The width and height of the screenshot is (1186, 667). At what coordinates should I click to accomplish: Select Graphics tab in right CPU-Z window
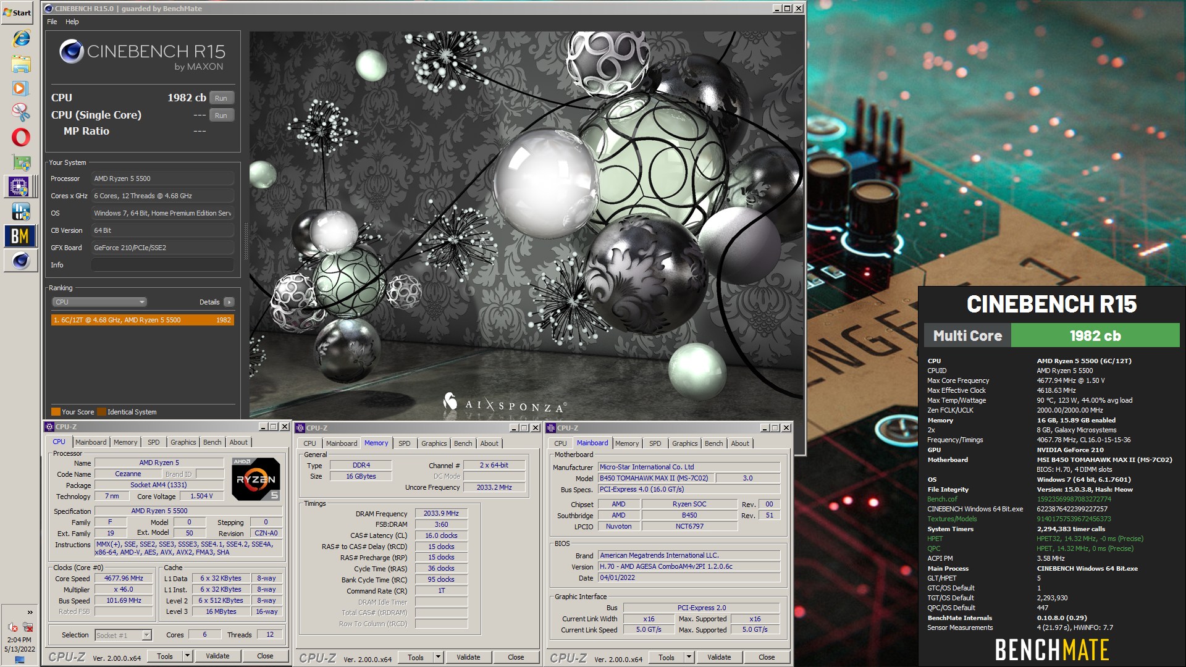click(685, 443)
